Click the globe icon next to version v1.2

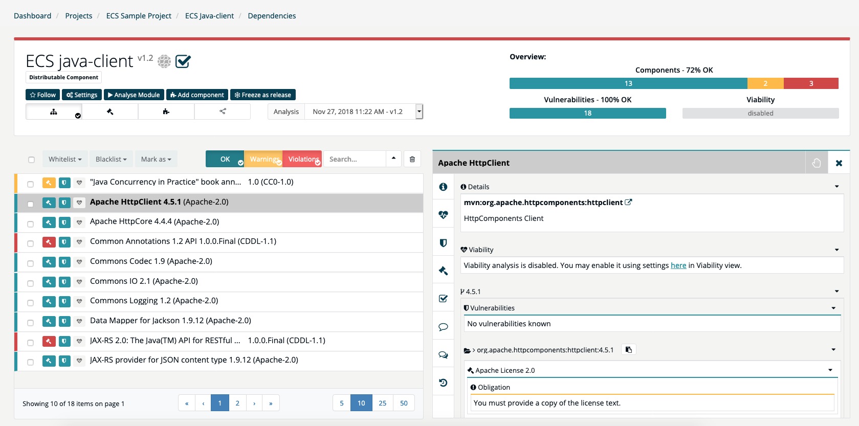pos(164,61)
